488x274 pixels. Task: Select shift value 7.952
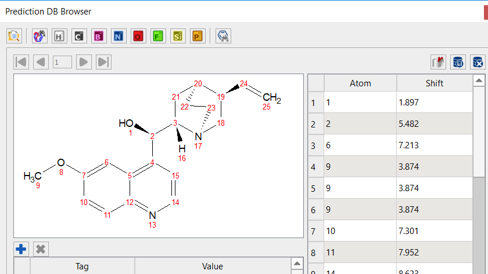coord(435,253)
